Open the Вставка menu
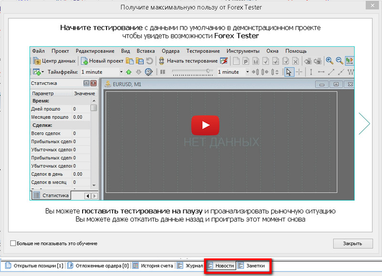The image size is (382, 276). pos(146,51)
